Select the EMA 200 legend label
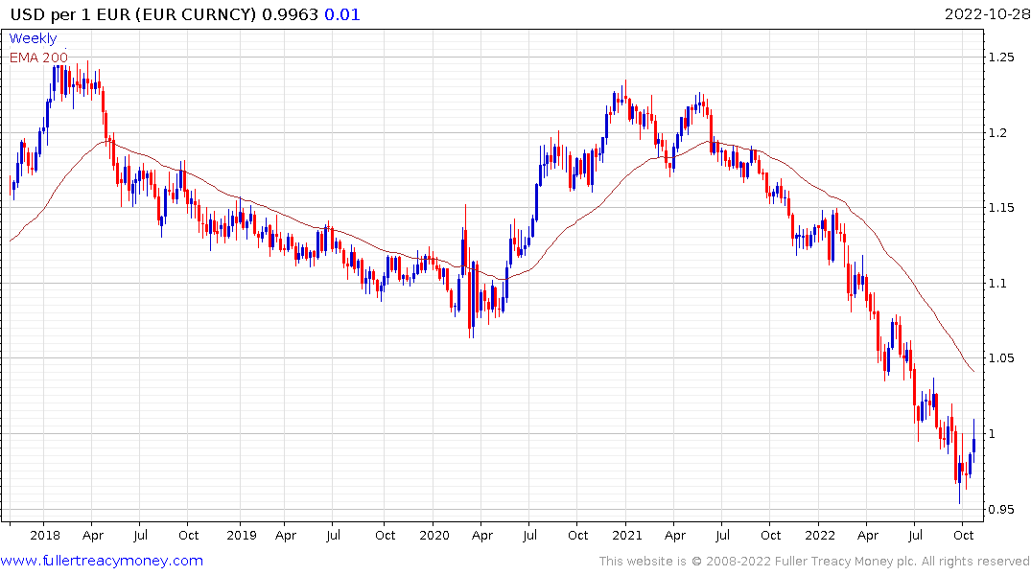The image size is (1031, 575). [38, 57]
